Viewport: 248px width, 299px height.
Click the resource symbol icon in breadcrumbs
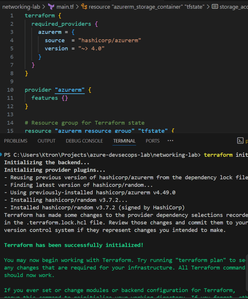[x=84, y=6]
